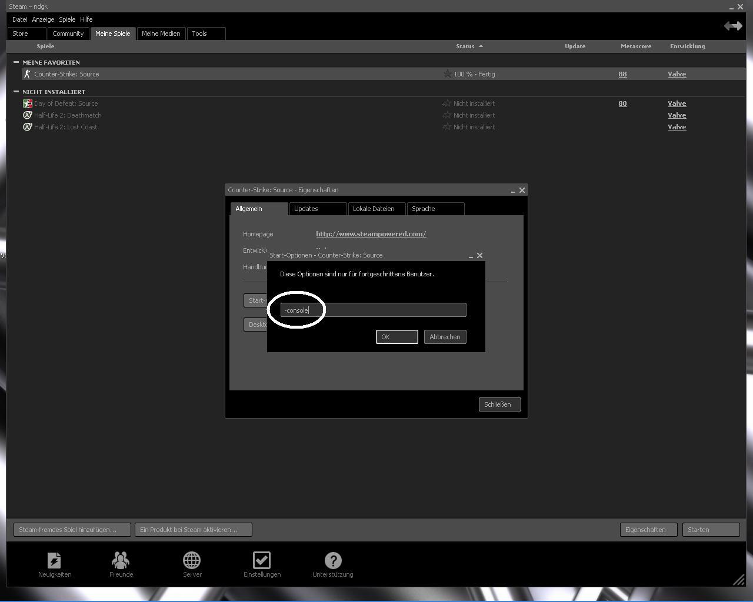This screenshot has width=753, height=602.
Task: Click the Day of Defeat: Source icon
Action: click(27, 103)
